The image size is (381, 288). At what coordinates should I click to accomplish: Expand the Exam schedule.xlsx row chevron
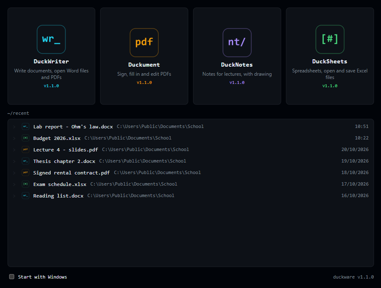[14, 184]
